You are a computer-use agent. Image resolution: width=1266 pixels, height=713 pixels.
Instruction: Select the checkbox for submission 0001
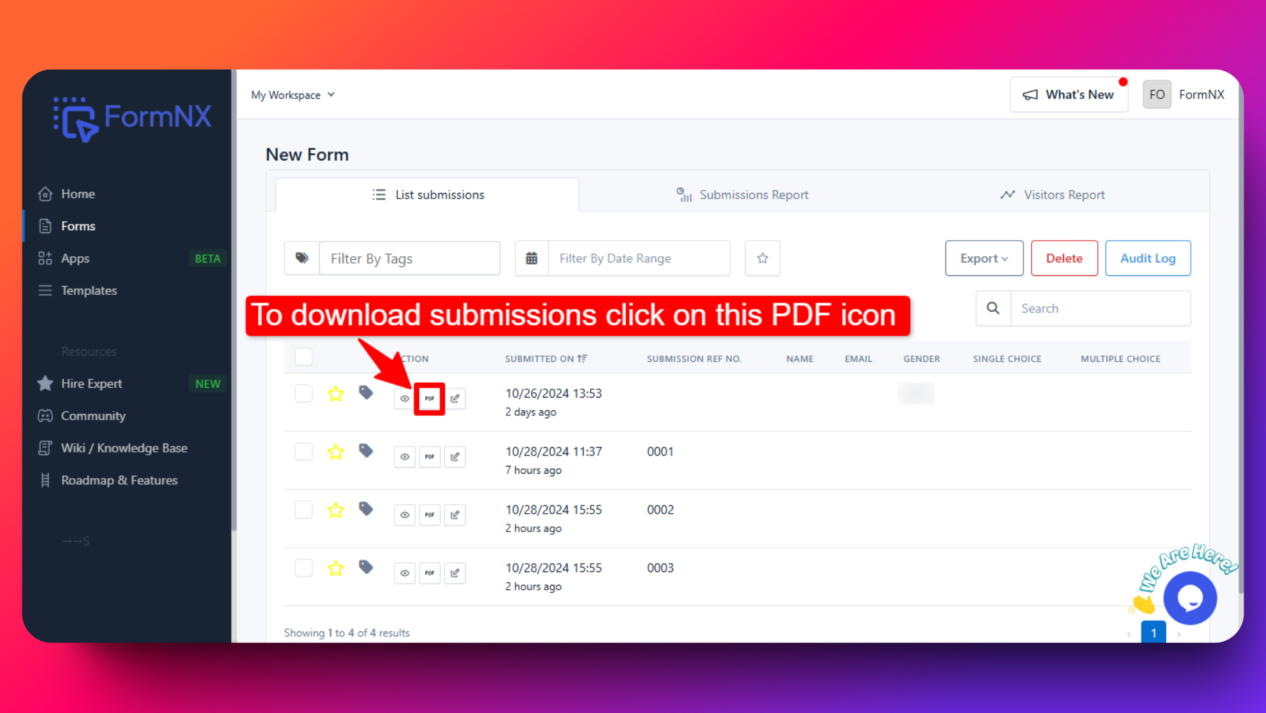304,451
